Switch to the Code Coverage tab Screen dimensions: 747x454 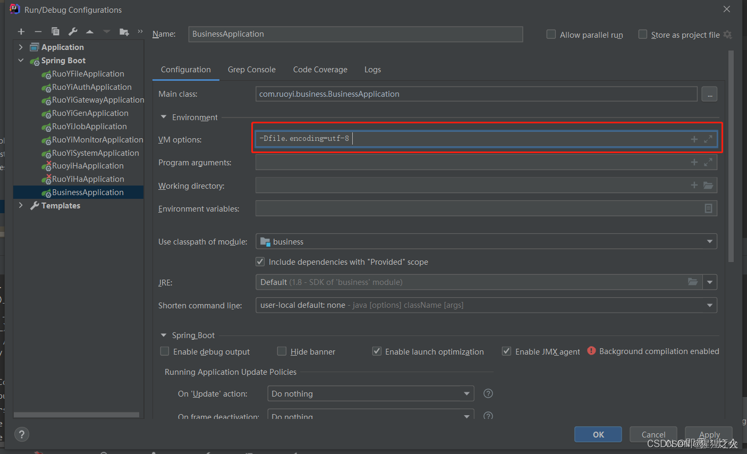pyautogui.click(x=320, y=70)
